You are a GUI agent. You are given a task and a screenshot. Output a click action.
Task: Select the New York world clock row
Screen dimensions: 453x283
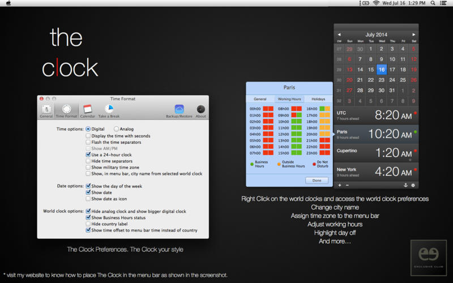point(376,171)
